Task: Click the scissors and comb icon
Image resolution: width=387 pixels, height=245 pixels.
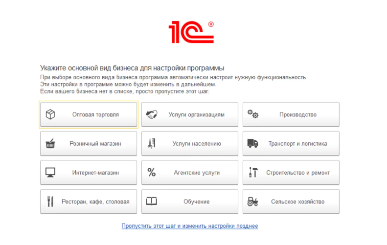Action: click(152, 143)
